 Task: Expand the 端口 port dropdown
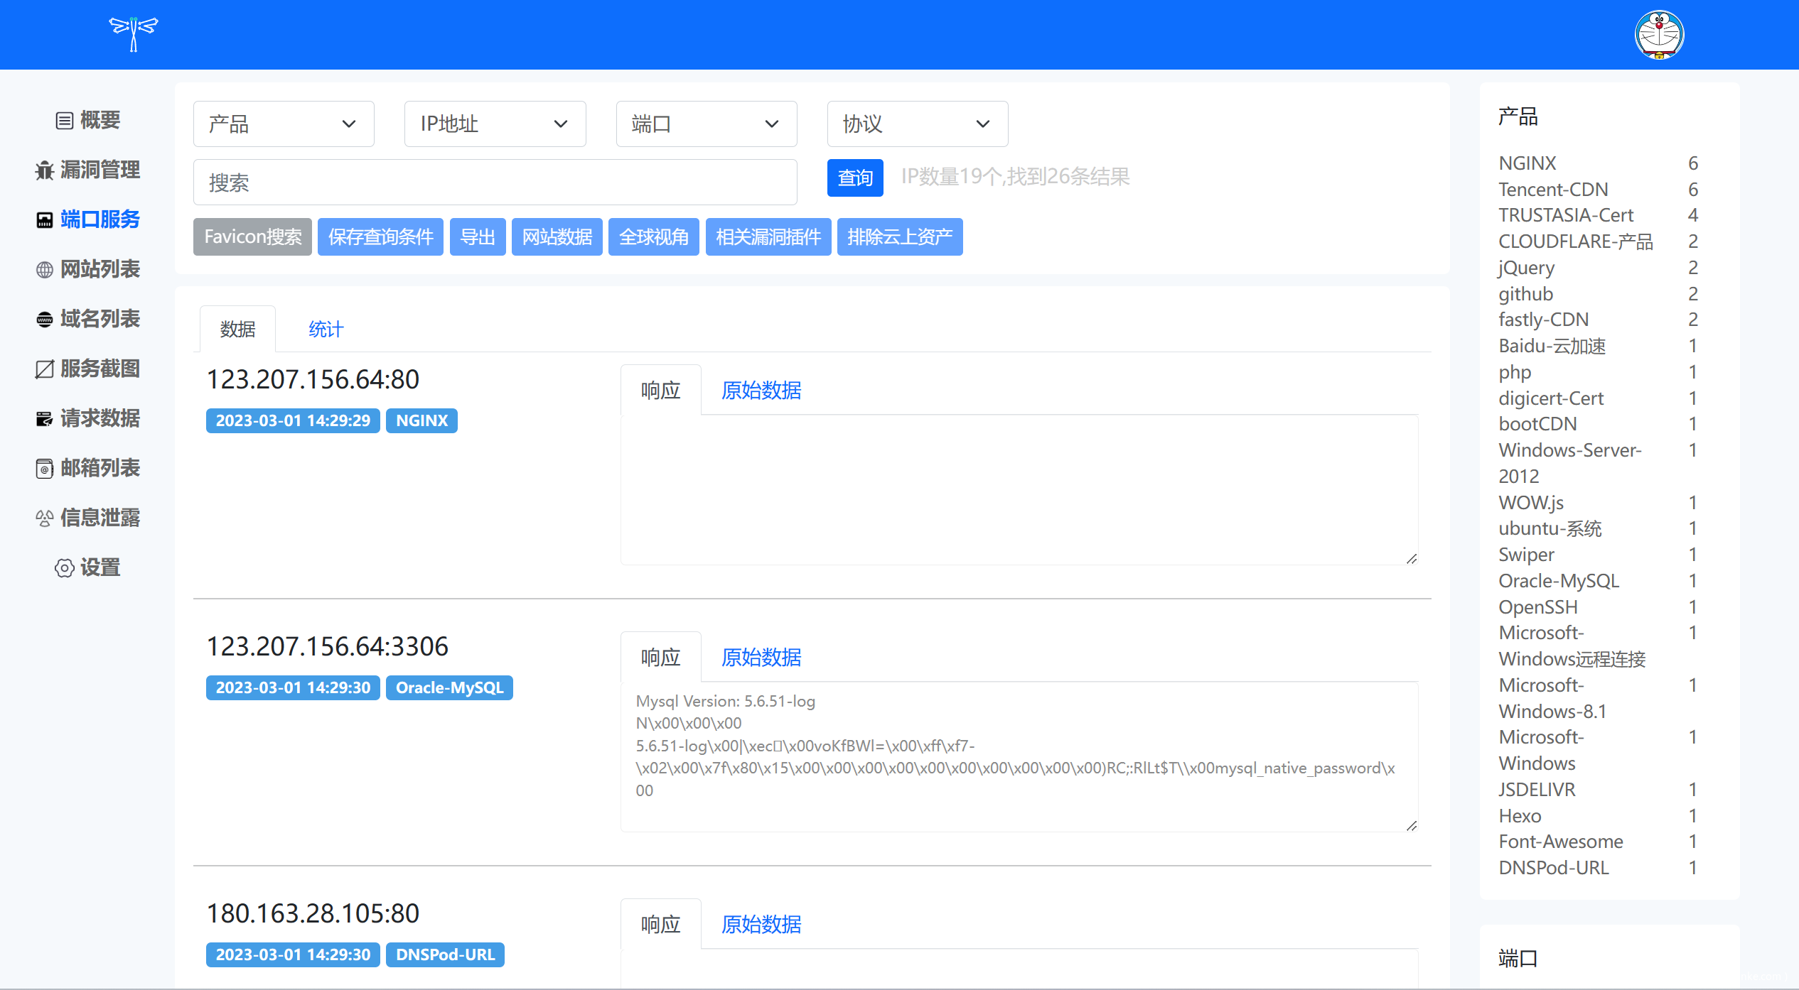click(706, 124)
